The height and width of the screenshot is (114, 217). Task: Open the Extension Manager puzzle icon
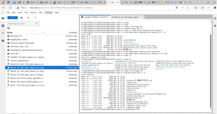click(x=3, y=41)
